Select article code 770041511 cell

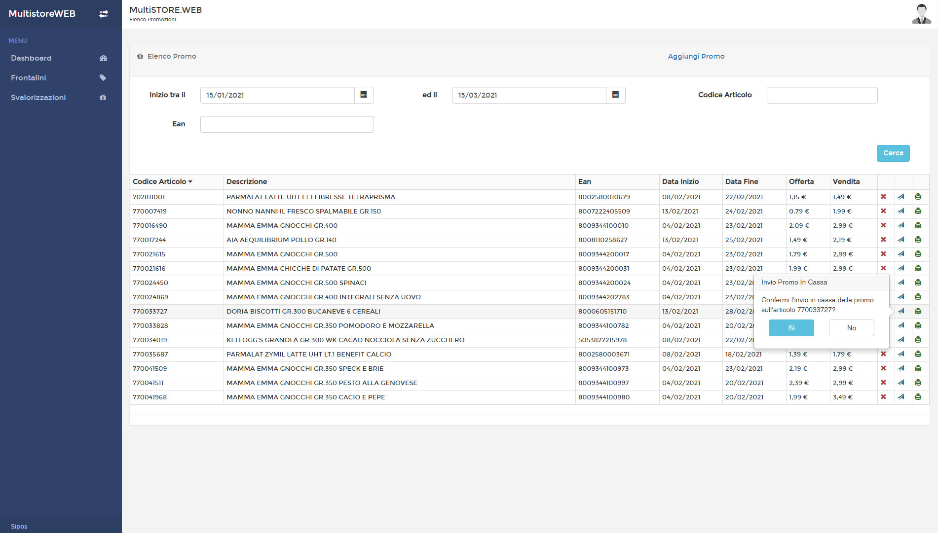[148, 383]
